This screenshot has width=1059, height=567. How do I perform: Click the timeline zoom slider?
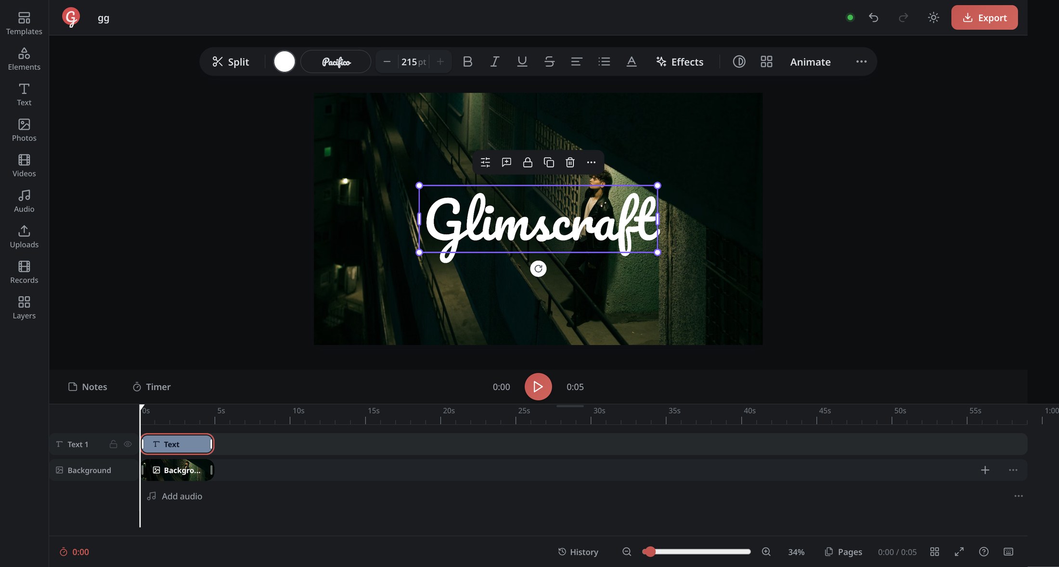[x=696, y=552]
